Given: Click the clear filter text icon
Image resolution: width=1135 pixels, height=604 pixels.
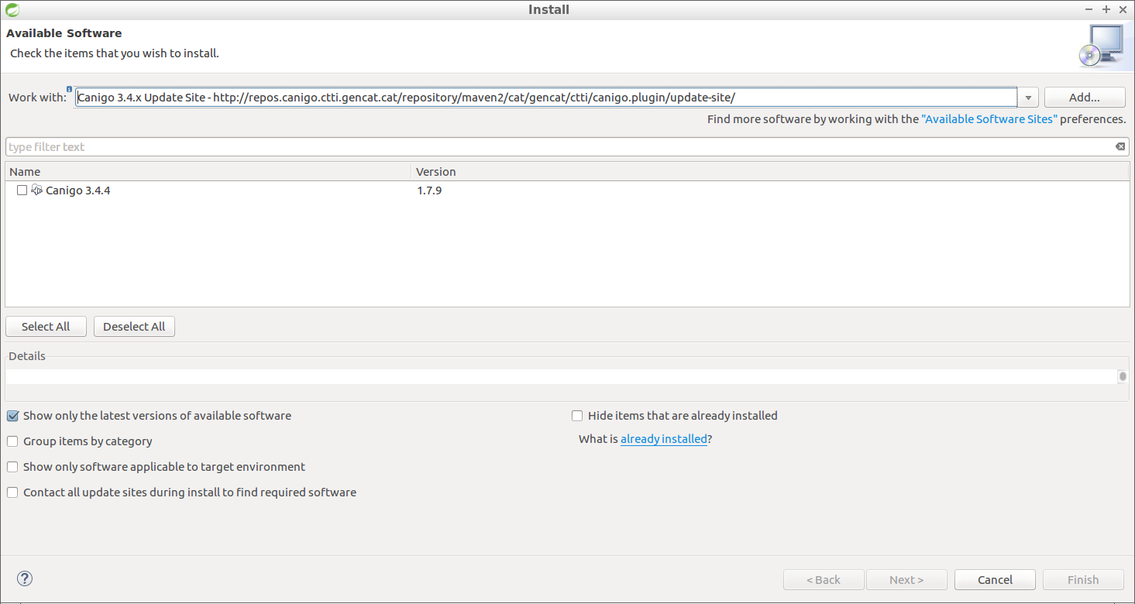Looking at the screenshot, I should 1120,146.
